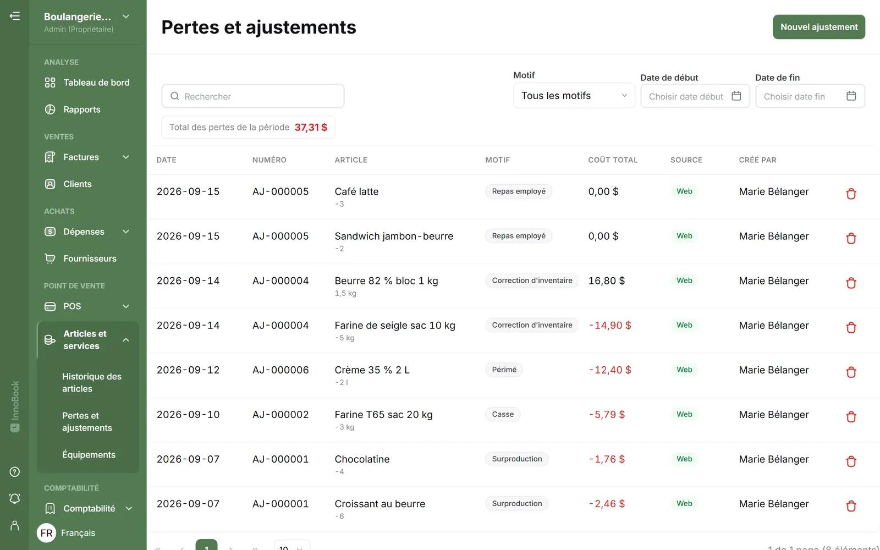The image size is (880, 550).
Task: Delete the Café latte adjustment row
Action: click(851, 194)
